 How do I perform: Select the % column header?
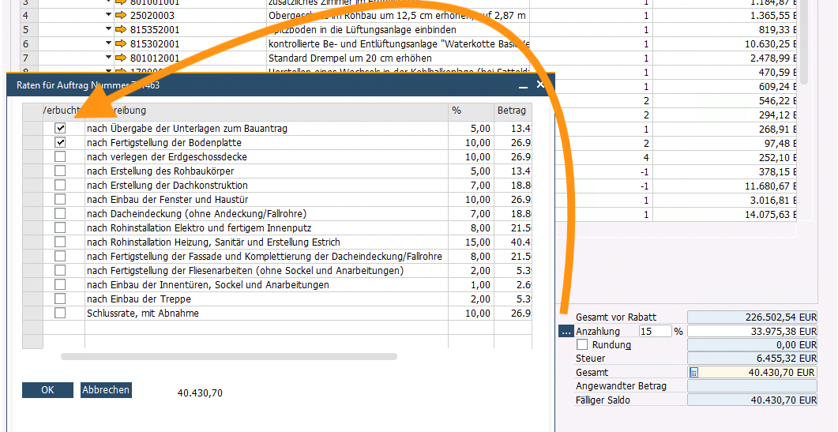(471, 111)
